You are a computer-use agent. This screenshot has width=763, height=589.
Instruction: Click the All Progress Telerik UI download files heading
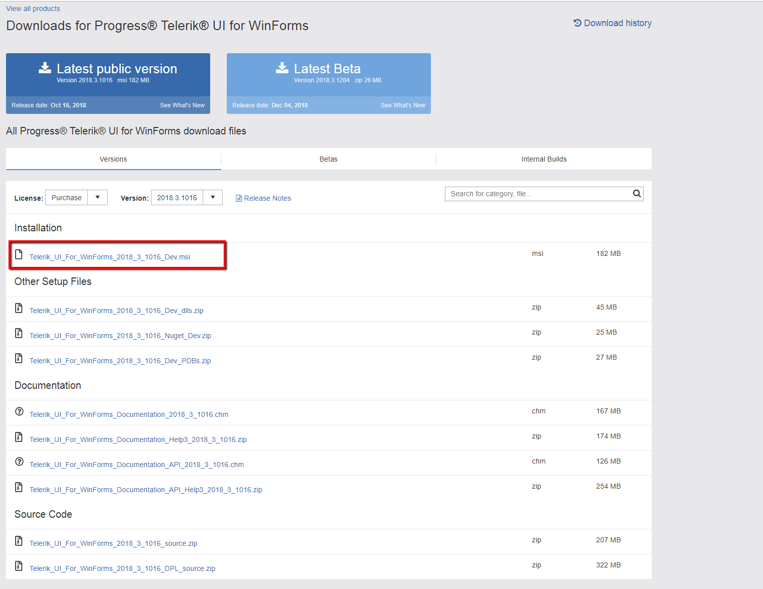click(126, 131)
